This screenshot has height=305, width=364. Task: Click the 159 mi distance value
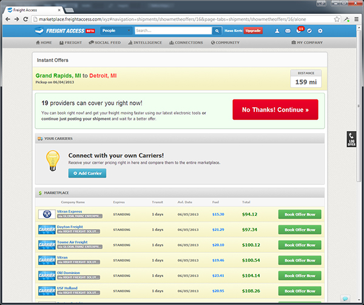point(306,82)
